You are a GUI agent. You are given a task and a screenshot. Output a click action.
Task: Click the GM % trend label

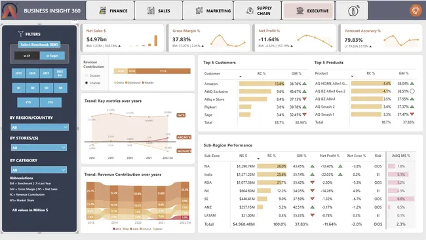tap(181, 115)
